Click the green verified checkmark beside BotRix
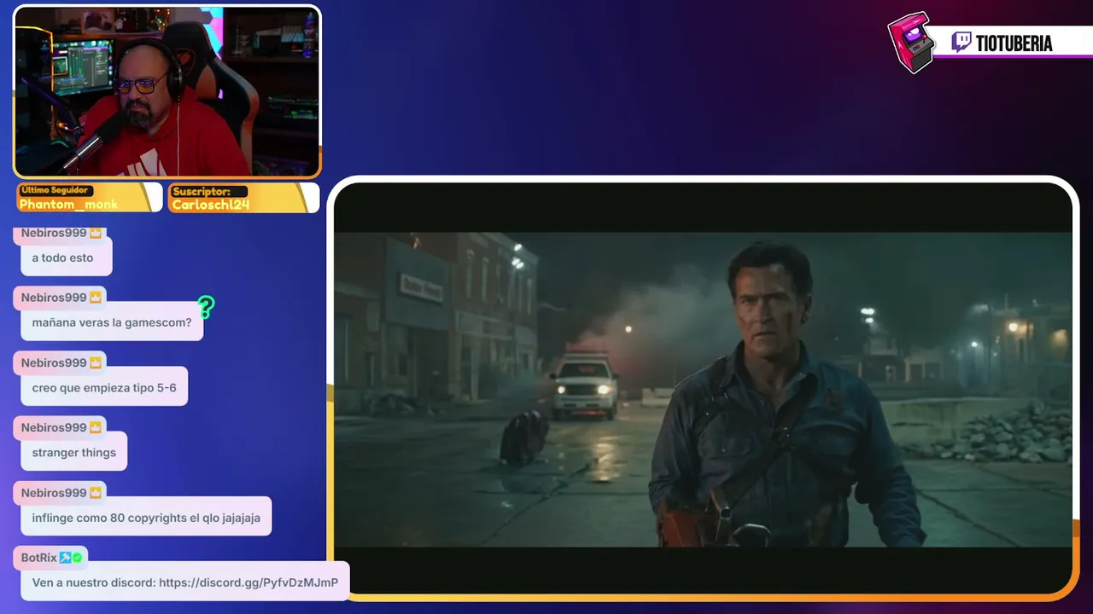 point(77,558)
